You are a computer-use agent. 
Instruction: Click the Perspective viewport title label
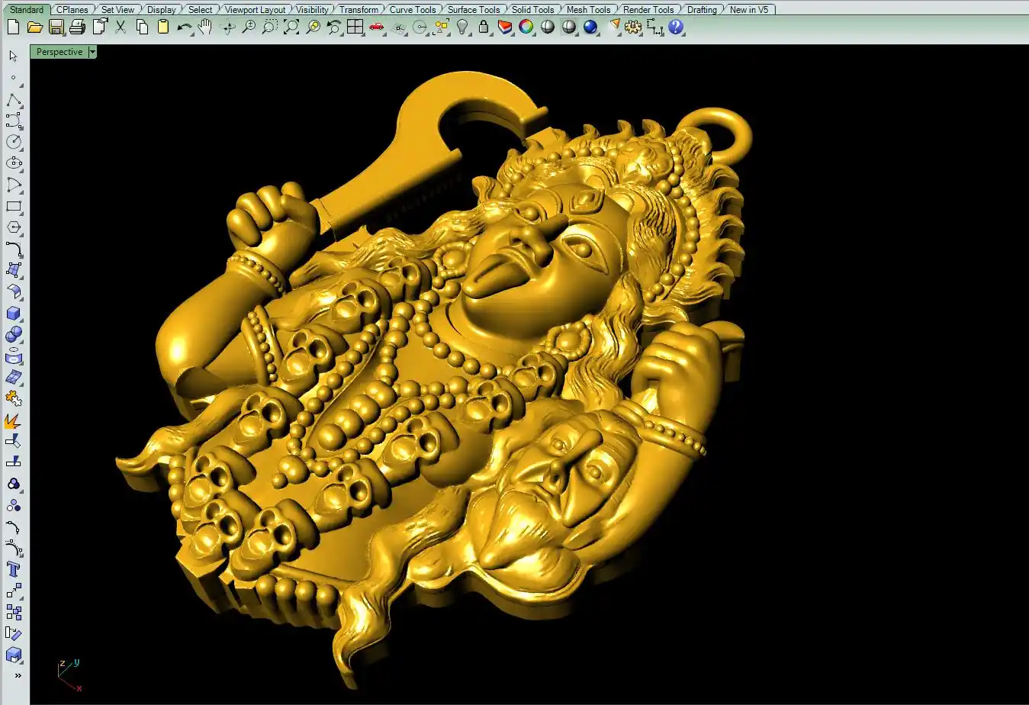59,52
